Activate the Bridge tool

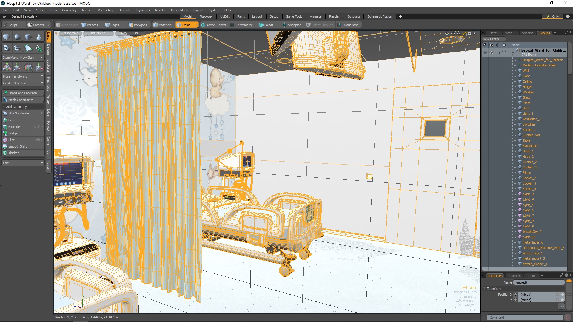coord(23,133)
